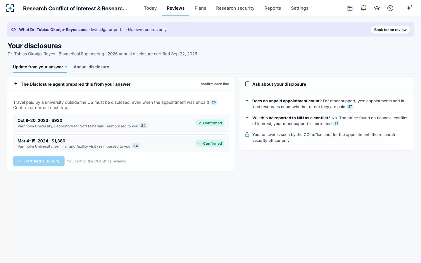Viewport: 421px width, 263px height.
Task: Open the Plans tab
Action: pyautogui.click(x=200, y=8)
